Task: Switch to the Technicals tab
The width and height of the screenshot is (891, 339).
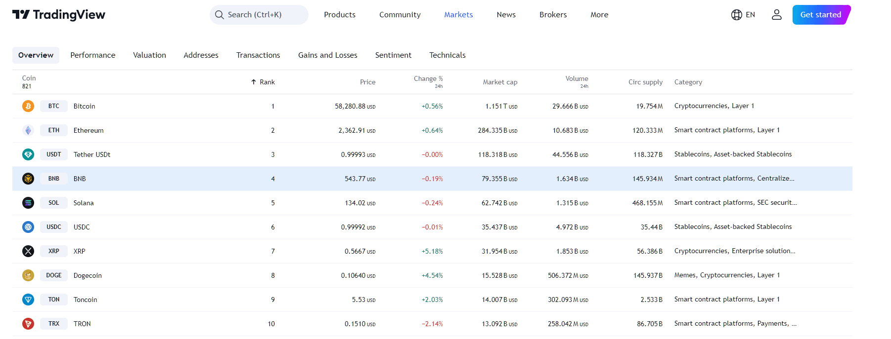Action: pos(447,55)
